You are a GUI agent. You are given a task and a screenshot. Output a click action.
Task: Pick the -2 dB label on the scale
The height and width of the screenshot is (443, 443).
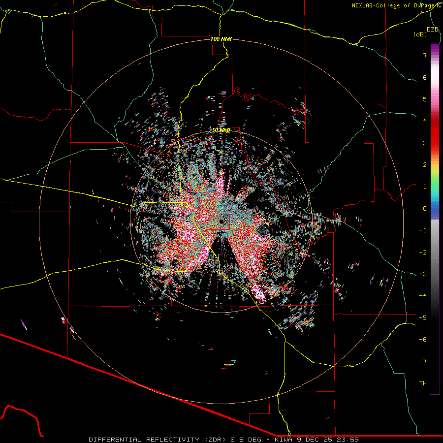[x=423, y=253]
